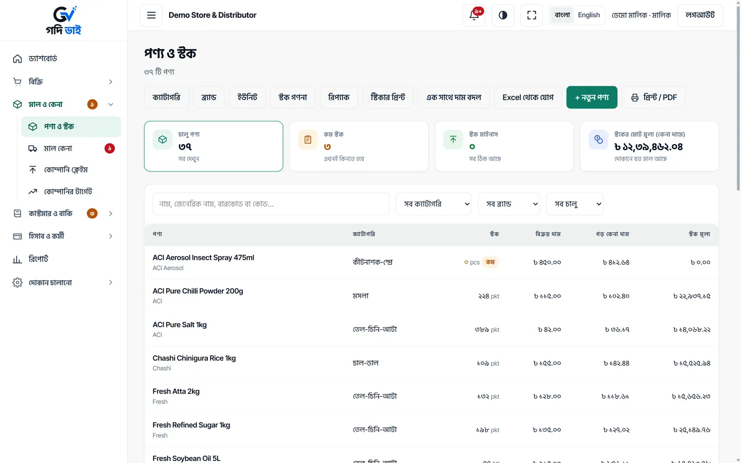This screenshot has height=463, width=741.
Task: Expand দোকান চালানো section
Action: coord(111,282)
